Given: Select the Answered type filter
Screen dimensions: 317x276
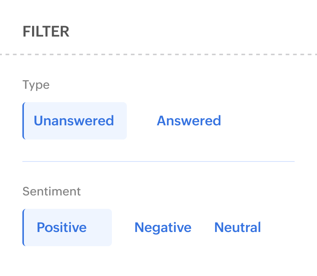Looking at the screenshot, I should 189,121.
